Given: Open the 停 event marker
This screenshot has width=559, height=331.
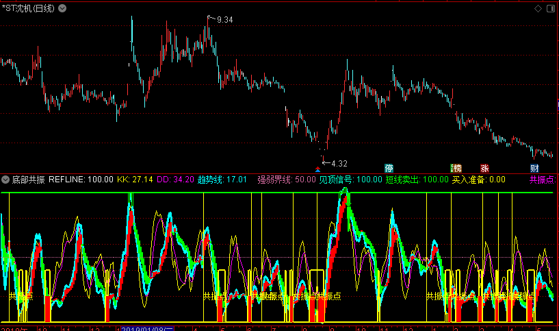Looking at the screenshot, I should pos(389,168).
